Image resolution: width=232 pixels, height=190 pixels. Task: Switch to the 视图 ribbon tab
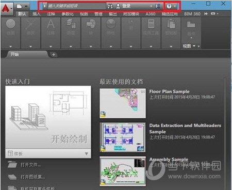84,14
